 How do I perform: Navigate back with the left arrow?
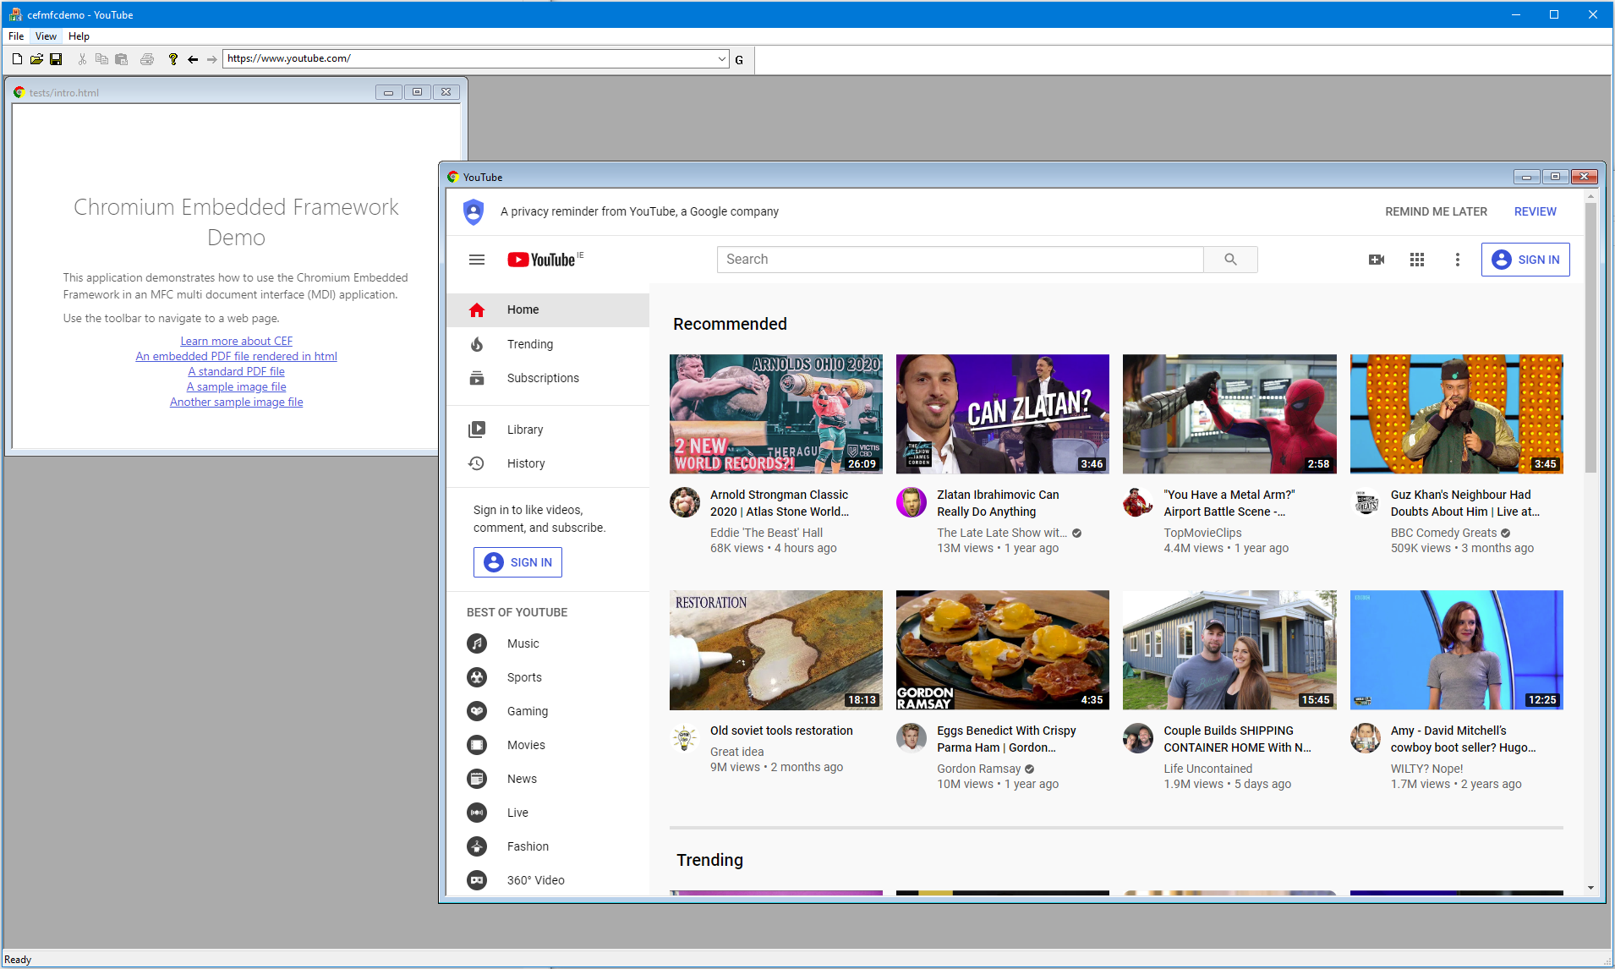(193, 59)
